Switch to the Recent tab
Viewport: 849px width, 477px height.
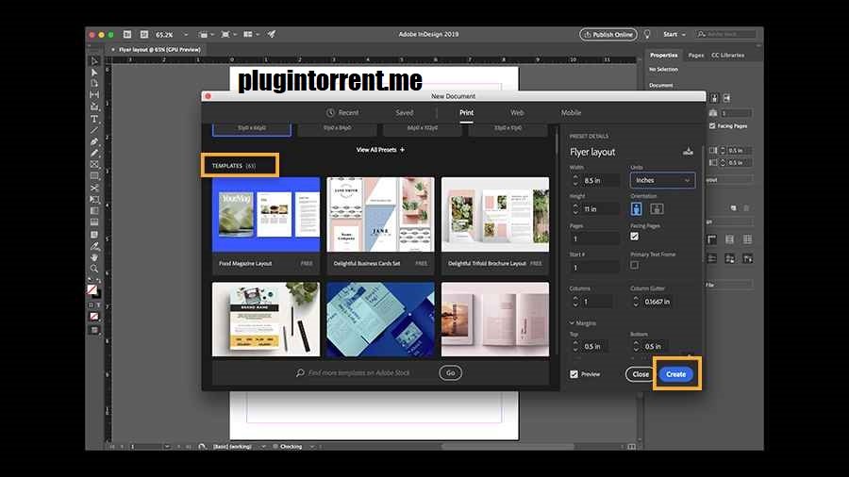coord(342,112)
